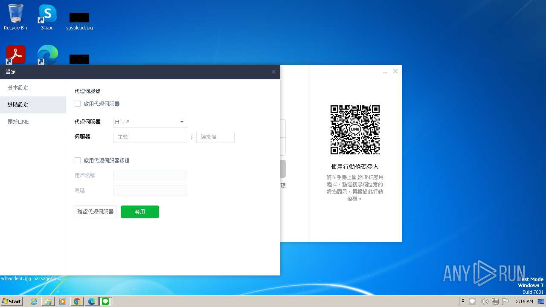Focus the 連接埠 port input field
This screenshot has height=307, width=546.
click(x=215, y=137)
